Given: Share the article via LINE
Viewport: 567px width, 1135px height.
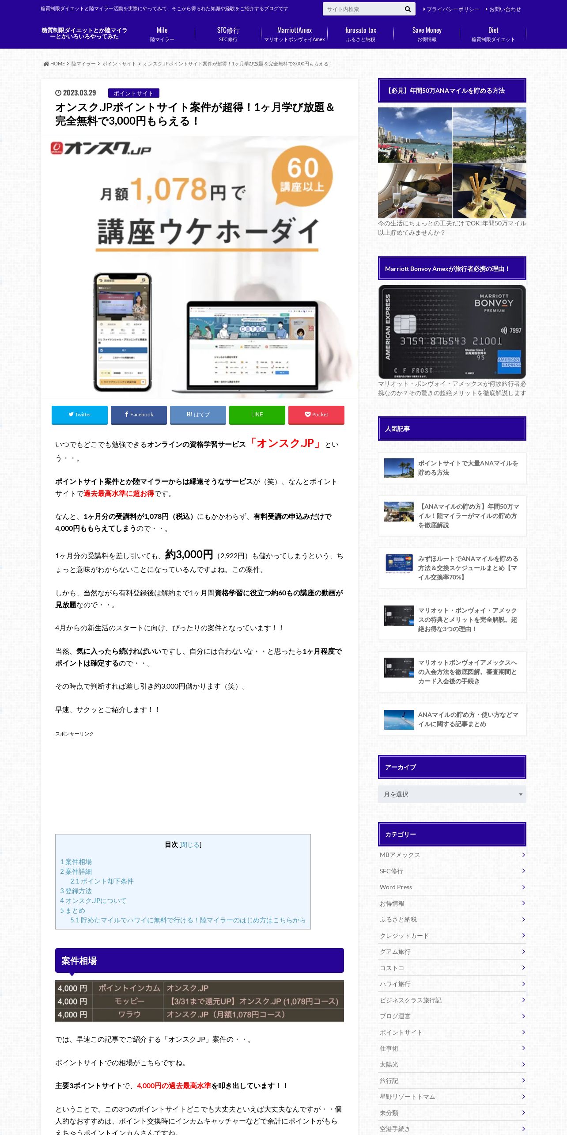Looking at the screenshot, I should tap(257, 415).
